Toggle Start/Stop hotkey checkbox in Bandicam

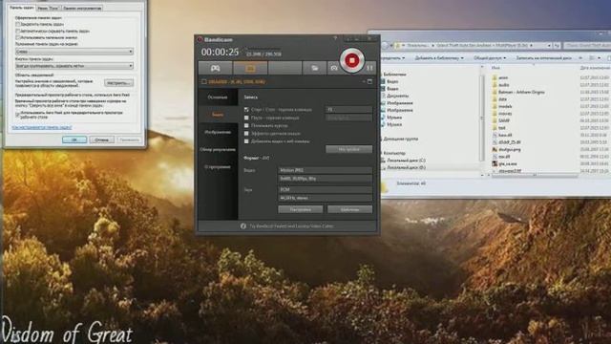246,110
